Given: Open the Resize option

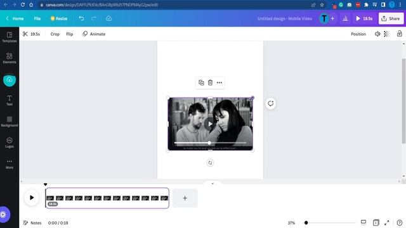Looking at the screenshot, I should 59,18.
